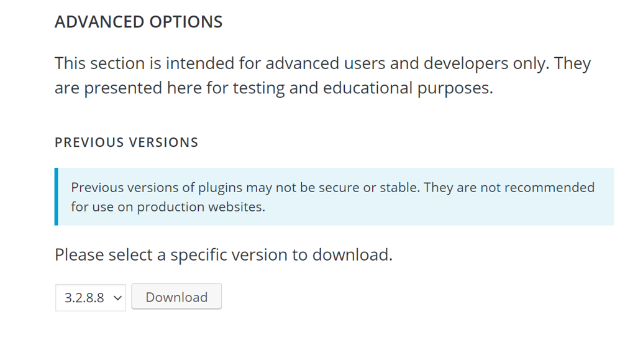The image size is (625, 347).
Task: Click the "Please select a specific version" text
Action: (224, 254)
